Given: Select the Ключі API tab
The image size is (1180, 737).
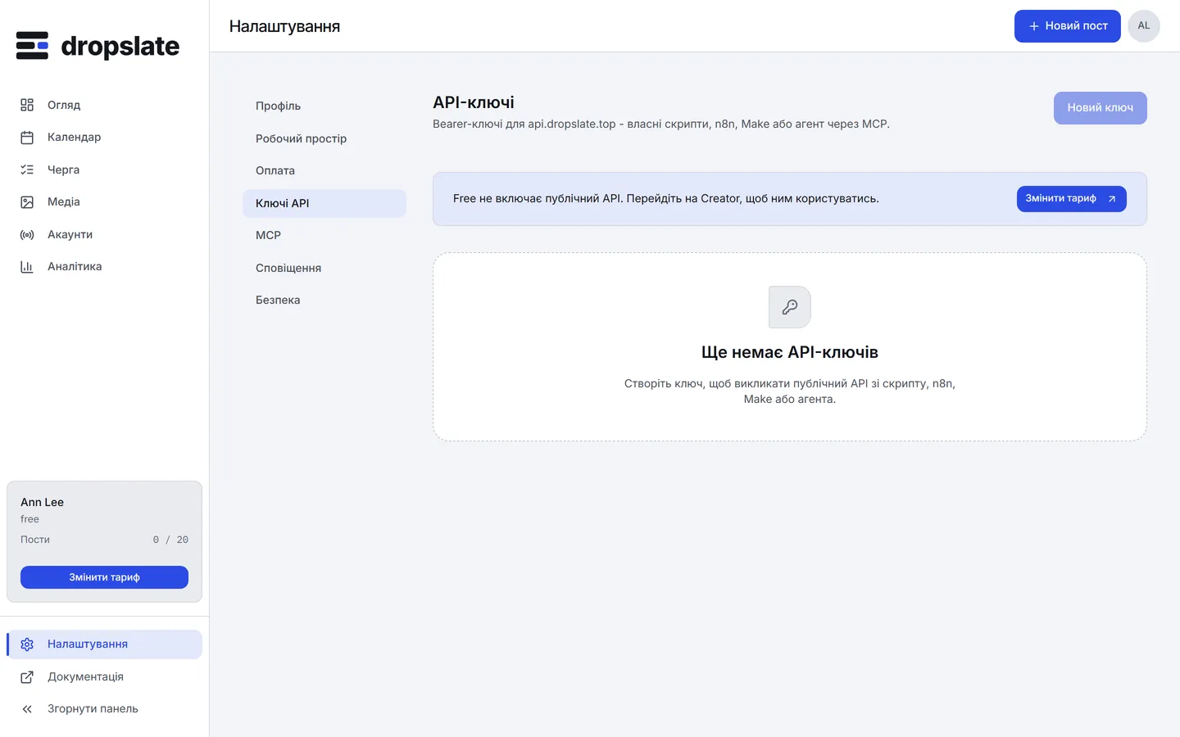Looking at the screenshot, I should [x=324, y=203].
